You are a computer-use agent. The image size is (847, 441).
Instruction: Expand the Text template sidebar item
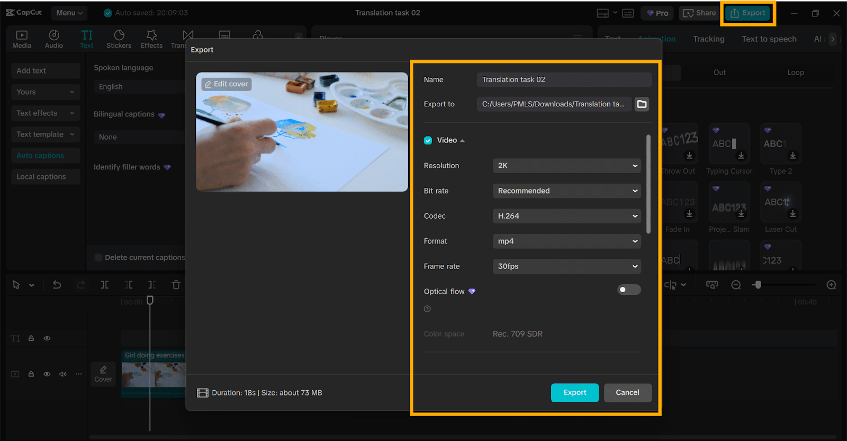click(46, 134)
